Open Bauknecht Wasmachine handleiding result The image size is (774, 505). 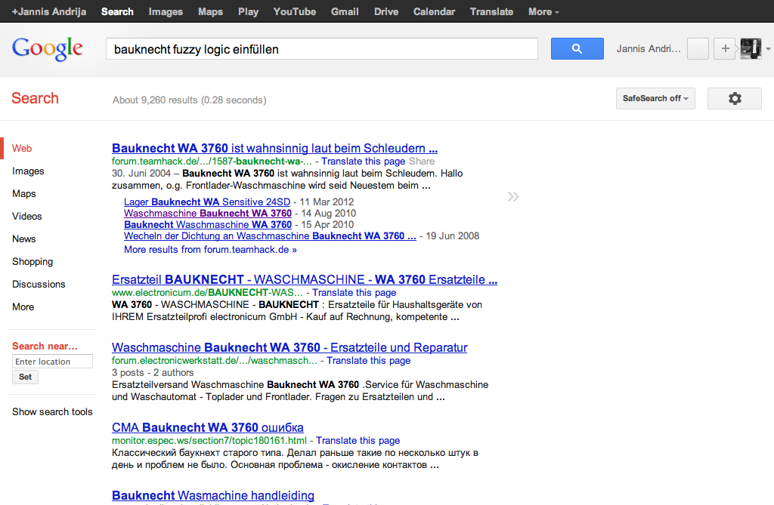[x=212, y=496]
